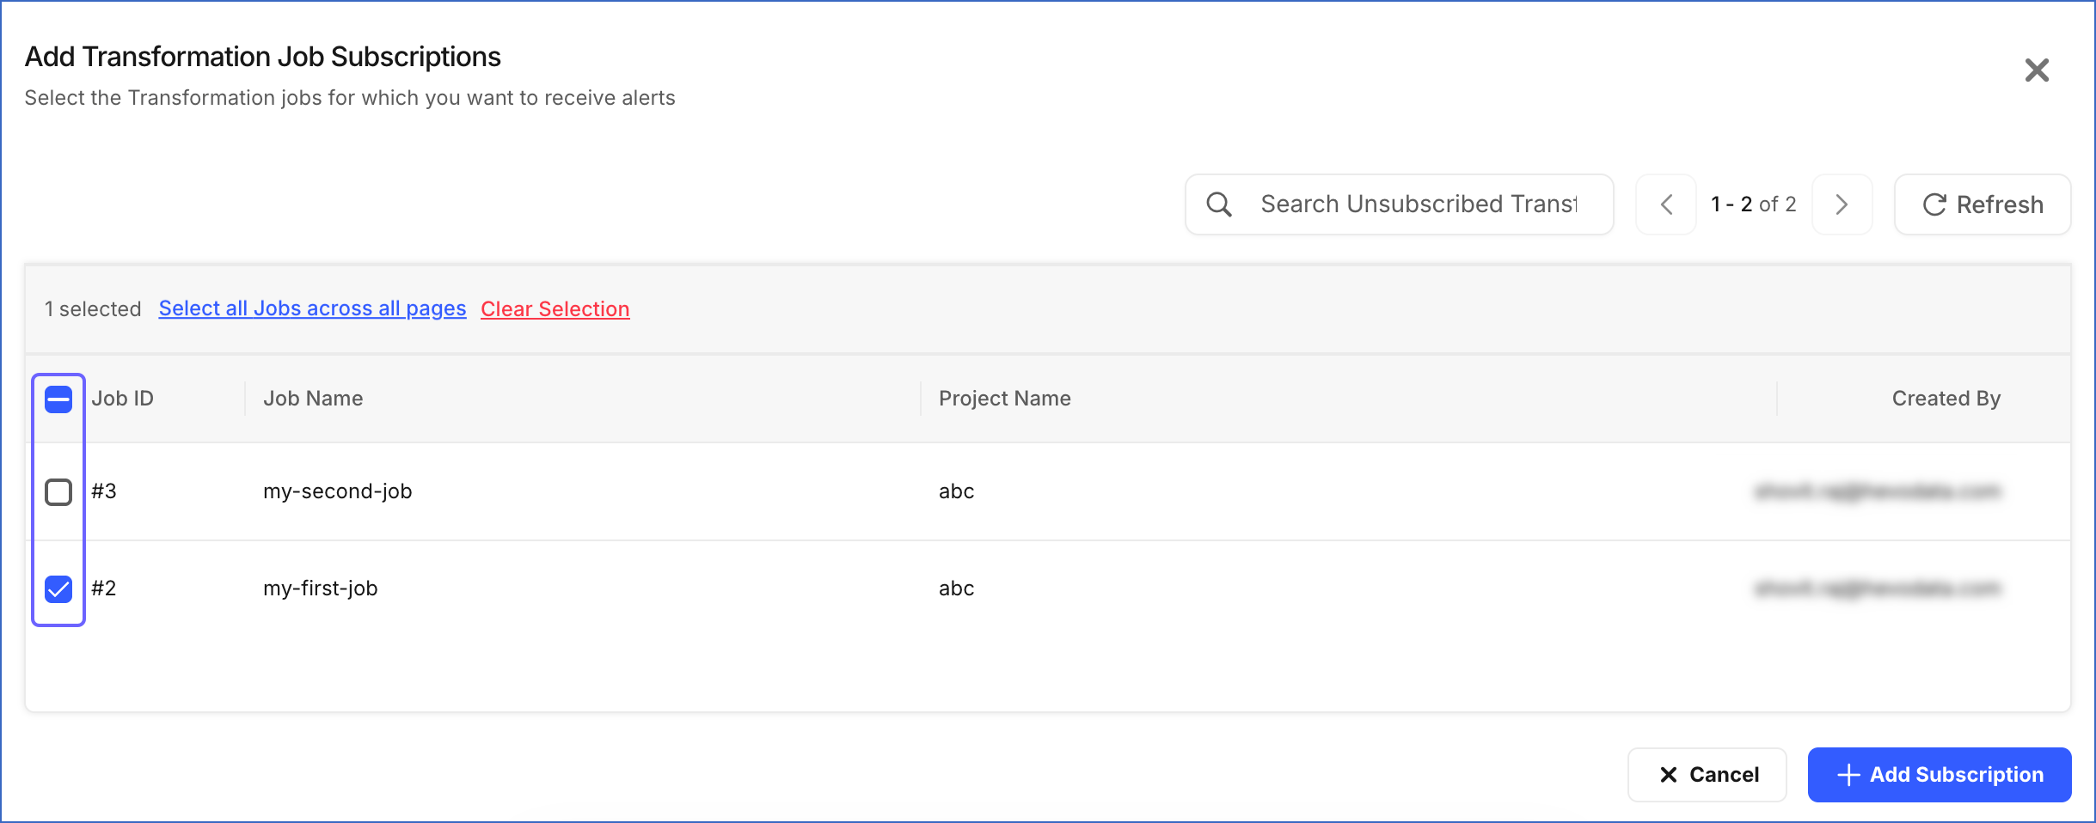Check the box for job #3
The height and width of the screenshot is (823, 2096).
click(58, 491)
